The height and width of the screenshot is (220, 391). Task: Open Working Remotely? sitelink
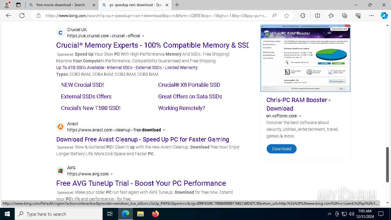[x=182, y=108]
